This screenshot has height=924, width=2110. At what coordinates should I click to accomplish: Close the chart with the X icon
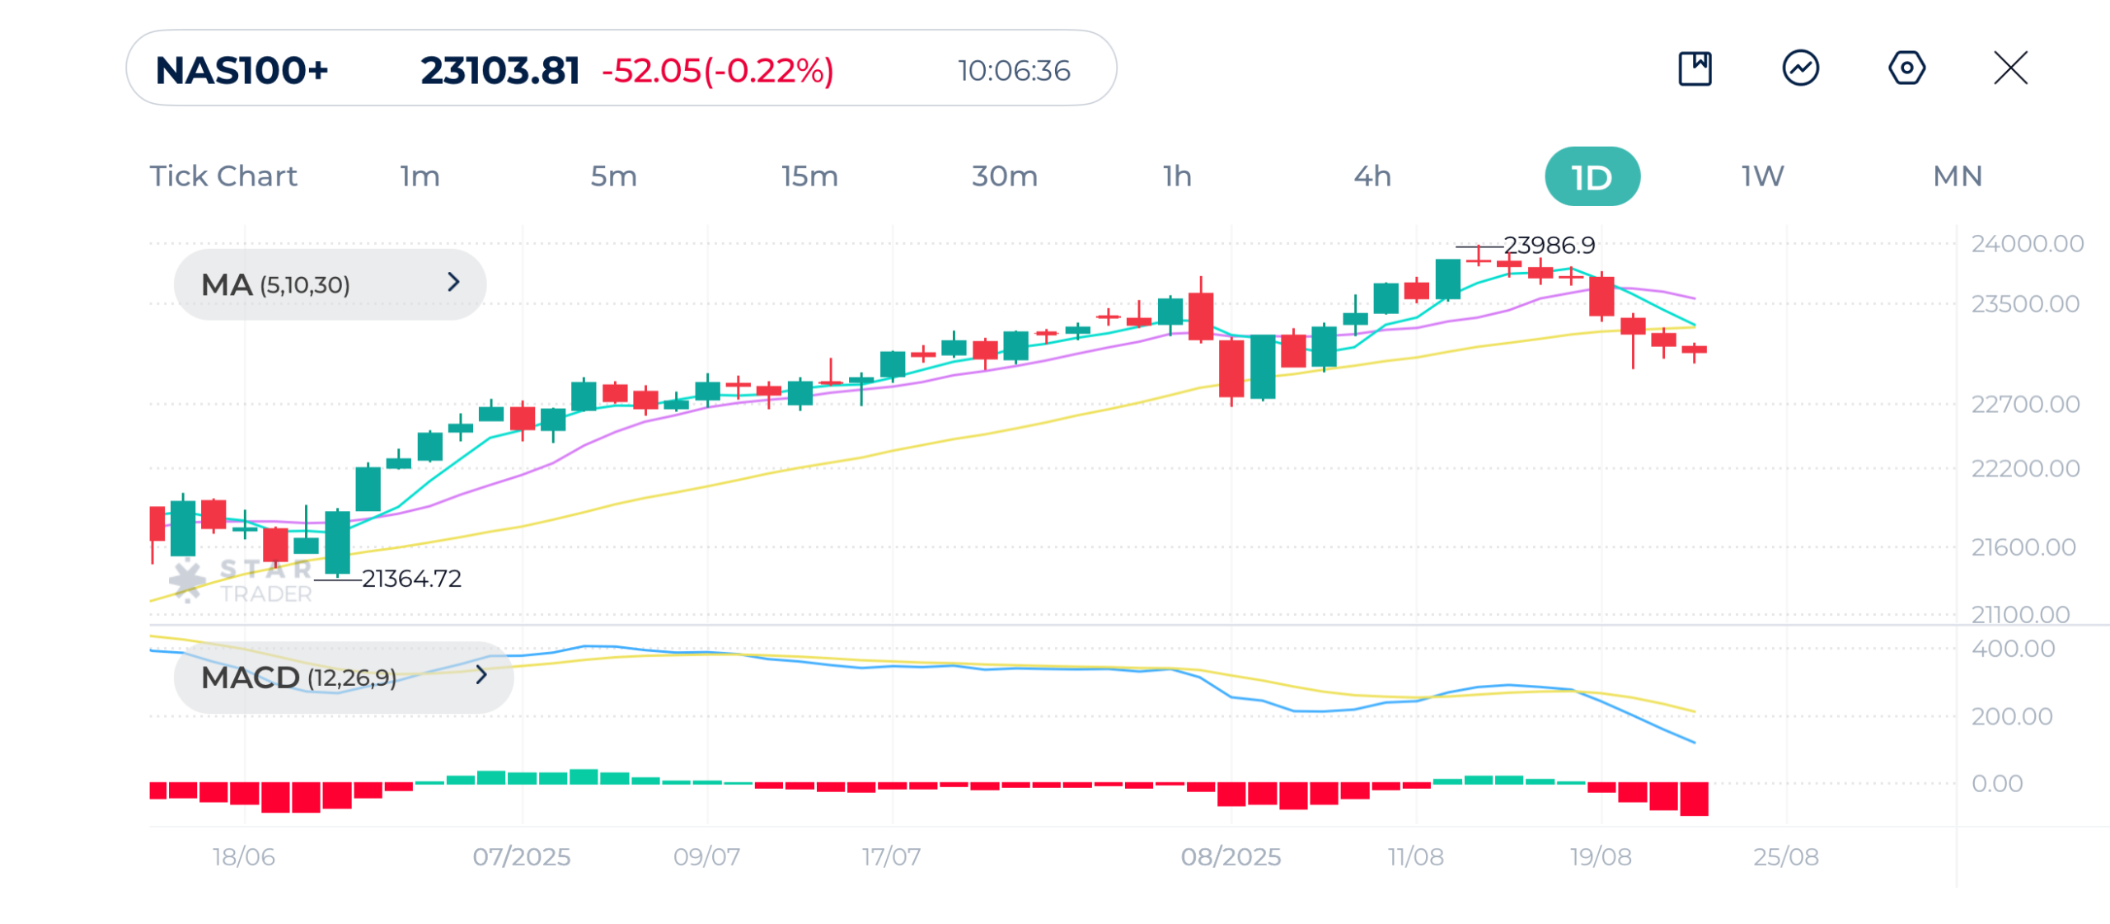[2010, 68]
